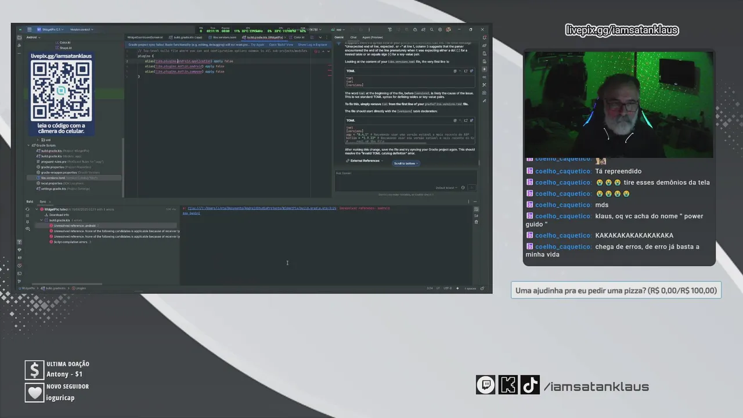This screenshot has height=418, width=743.
Task: Toggle soft-wrap icon in build output
Action: pos(476,210)
